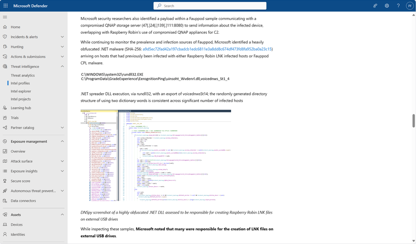Expand the Attack surface chevron
This screenshot has height=244, width=416.
(x=62, y=161)
